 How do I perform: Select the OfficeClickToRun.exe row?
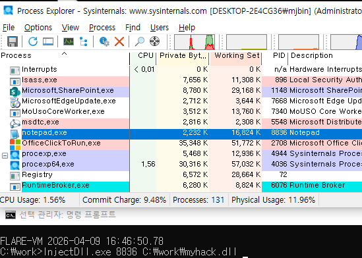tap(181, 145)
